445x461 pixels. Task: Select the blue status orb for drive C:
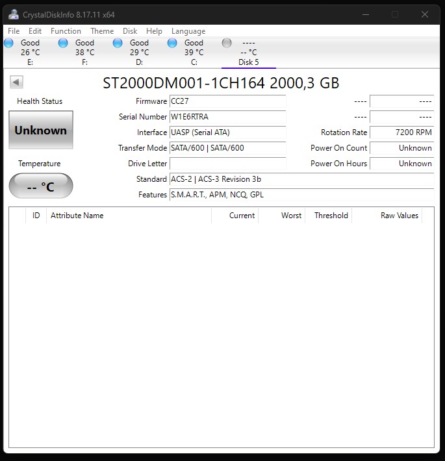pyautogui.click(x=172, y=43)
